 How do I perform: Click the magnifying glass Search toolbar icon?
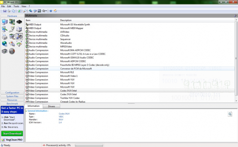coord(25,11)
